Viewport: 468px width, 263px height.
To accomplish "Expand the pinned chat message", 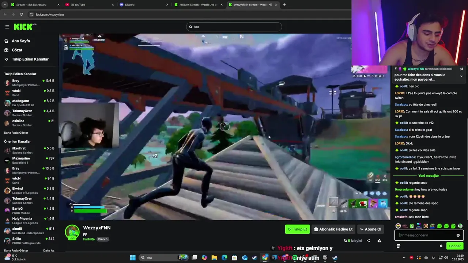I will point(461,76).
